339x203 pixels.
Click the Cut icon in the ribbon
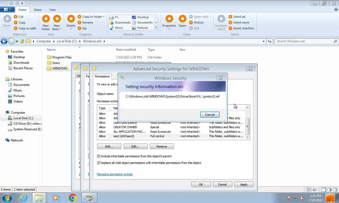[x=15, y=17]
